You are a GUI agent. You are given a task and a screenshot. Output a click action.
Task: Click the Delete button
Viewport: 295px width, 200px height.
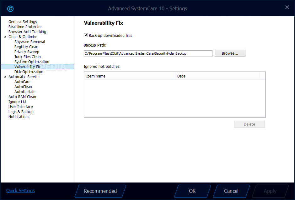[249, 124]
